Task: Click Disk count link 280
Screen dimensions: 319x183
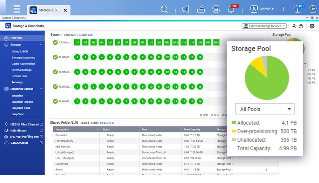Action: pyautogui.click(x=90, y=35)
